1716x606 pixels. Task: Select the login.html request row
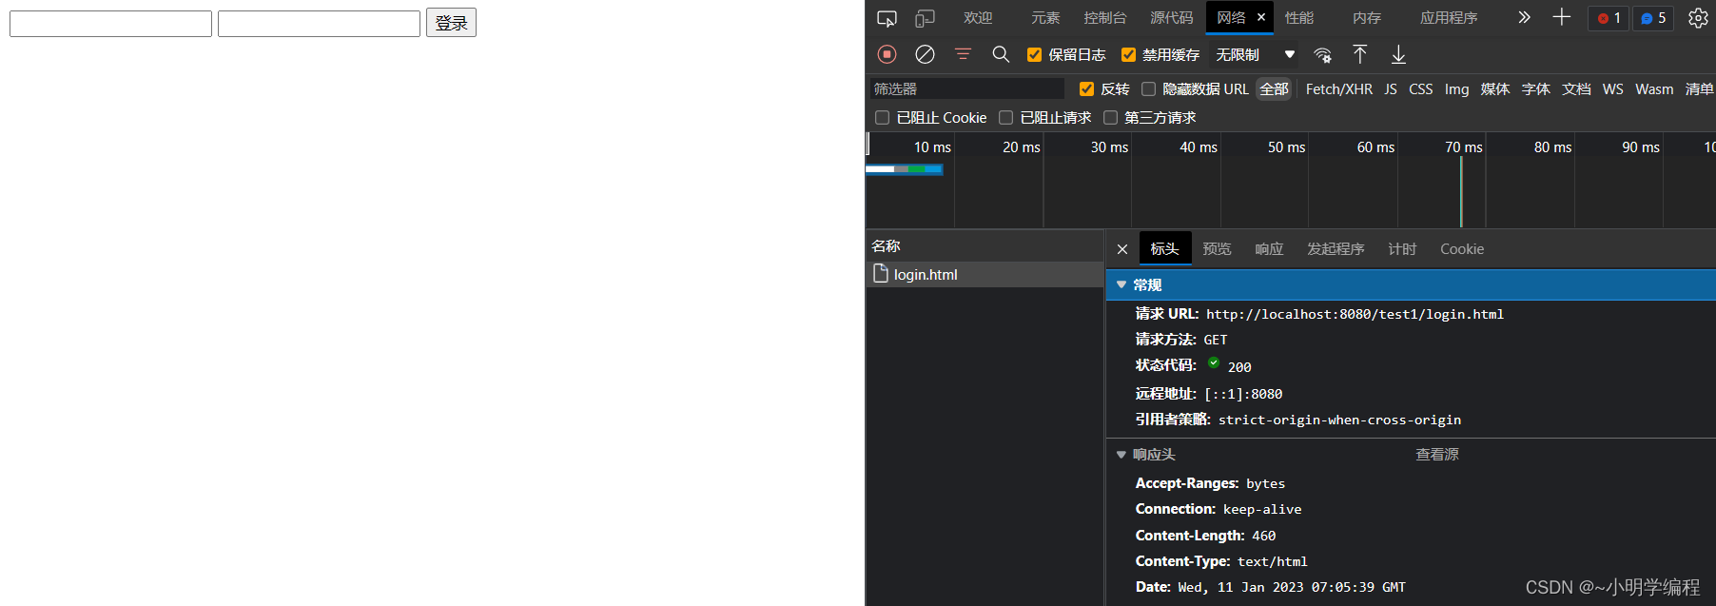point(985,275)
